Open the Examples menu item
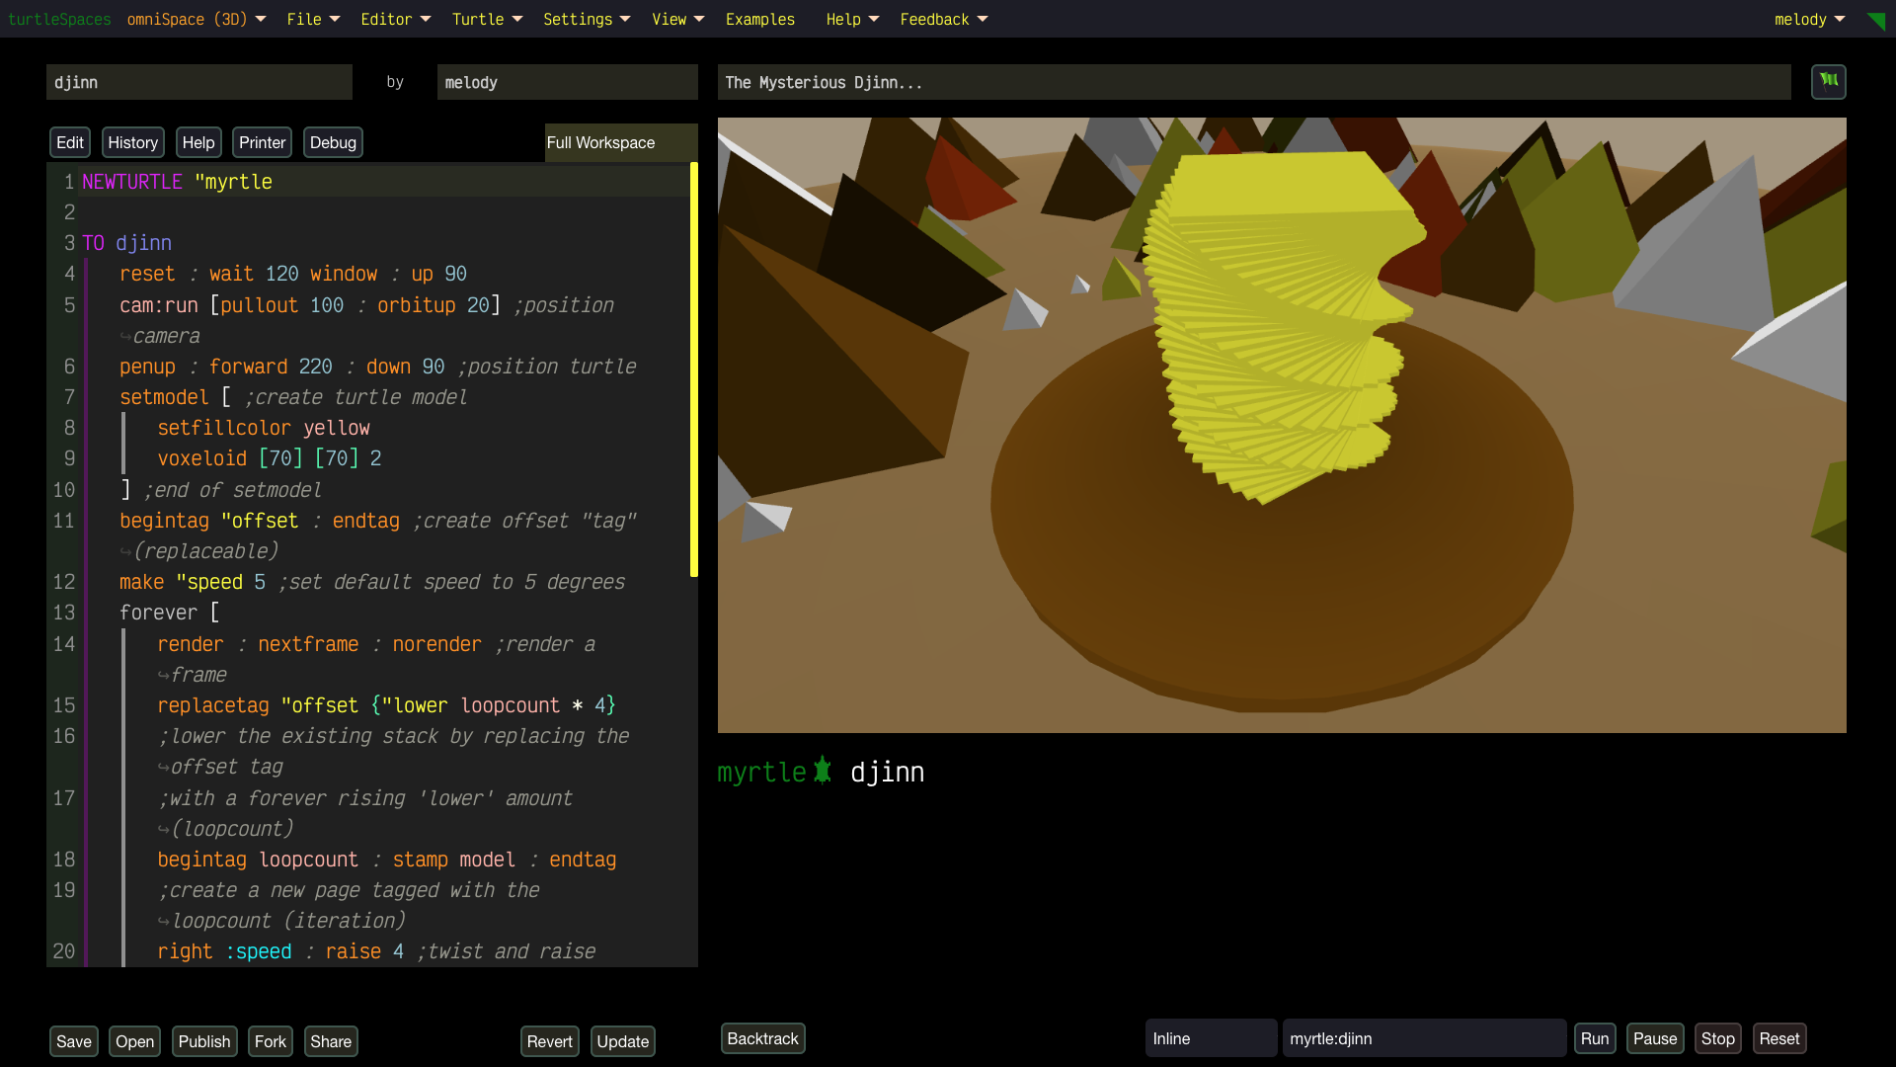 point(759,19)
